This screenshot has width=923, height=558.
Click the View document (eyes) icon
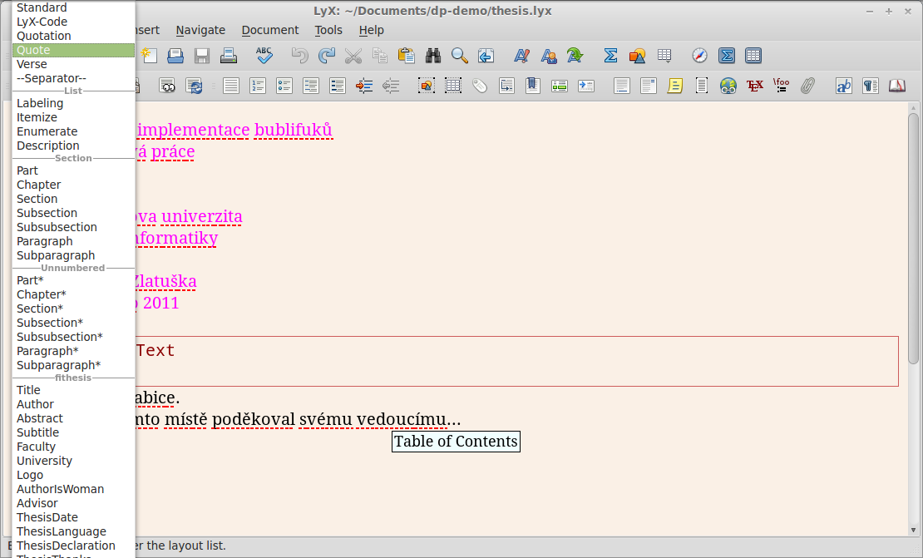pos(167,86)
